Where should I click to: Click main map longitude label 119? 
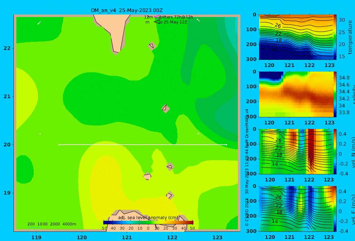point(37,237)
